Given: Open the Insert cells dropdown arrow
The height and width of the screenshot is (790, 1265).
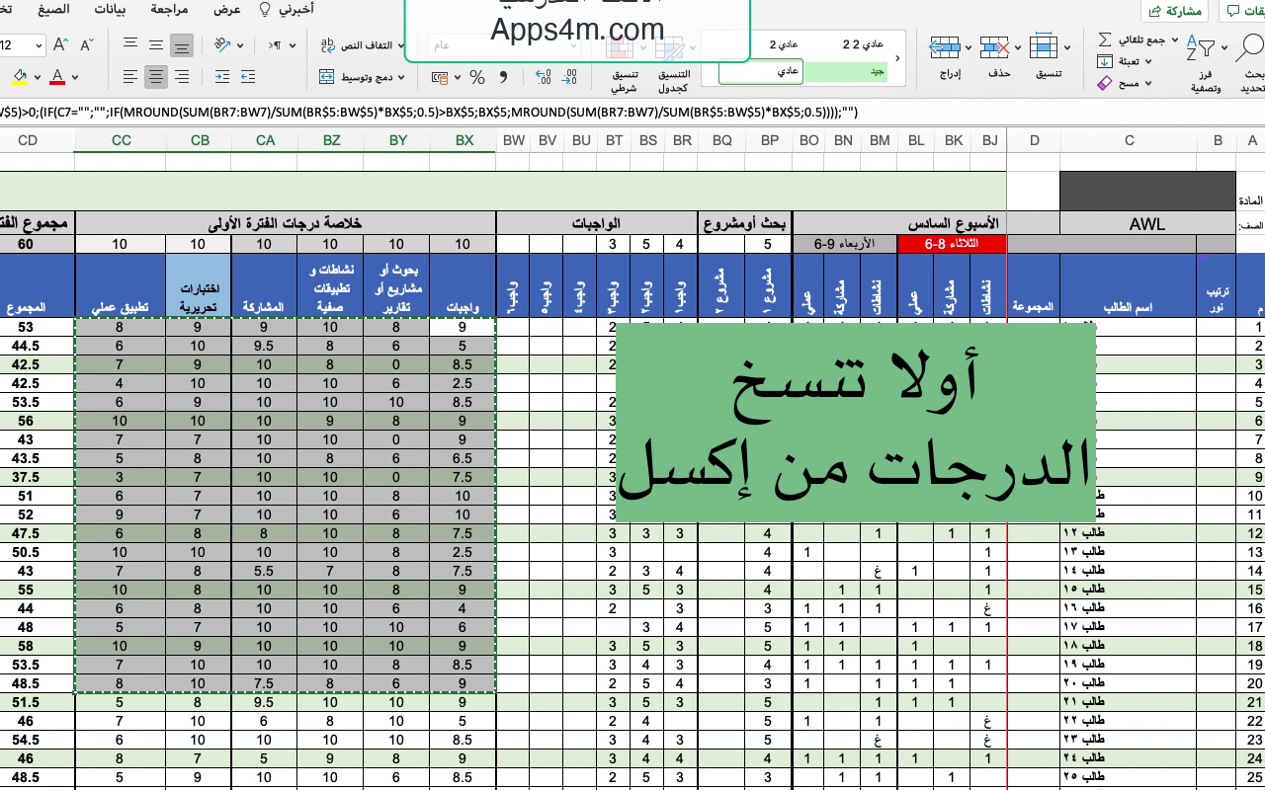Looking at the screenshot, I should (970, 46).
